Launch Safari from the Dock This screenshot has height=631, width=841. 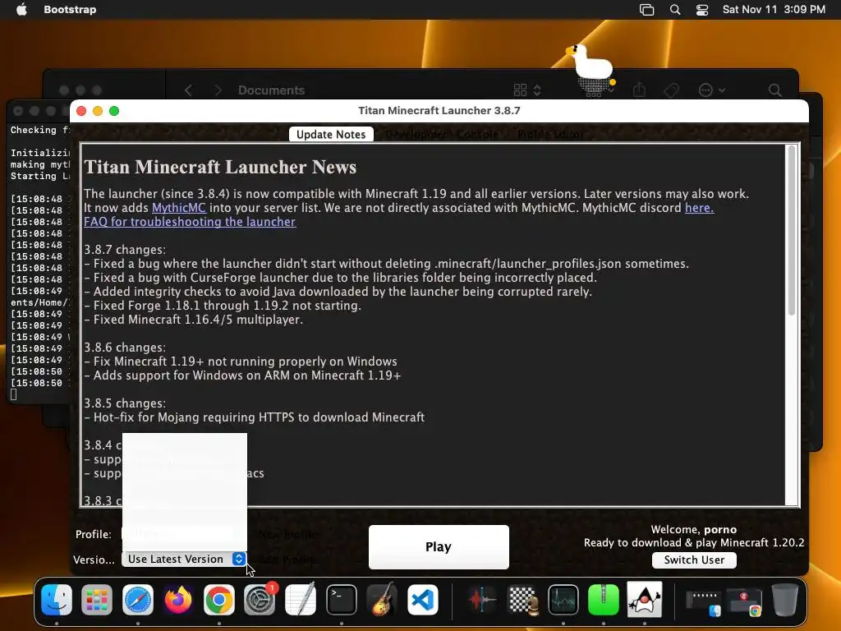pyautogui.click(x=138, y=599)
